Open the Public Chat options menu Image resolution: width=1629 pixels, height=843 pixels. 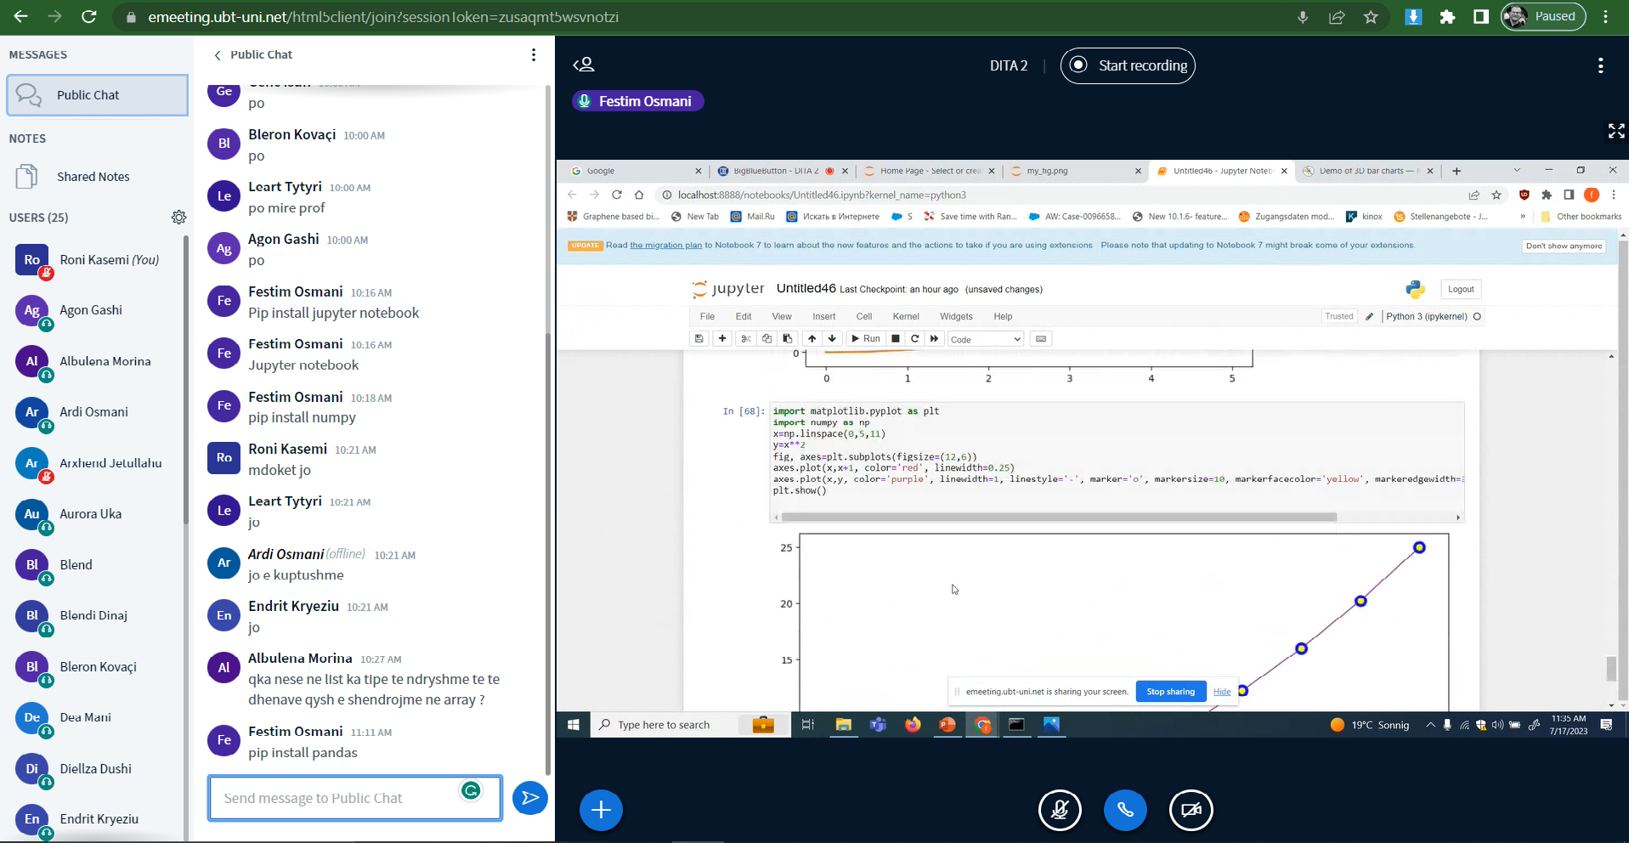(x=534, y=55)
